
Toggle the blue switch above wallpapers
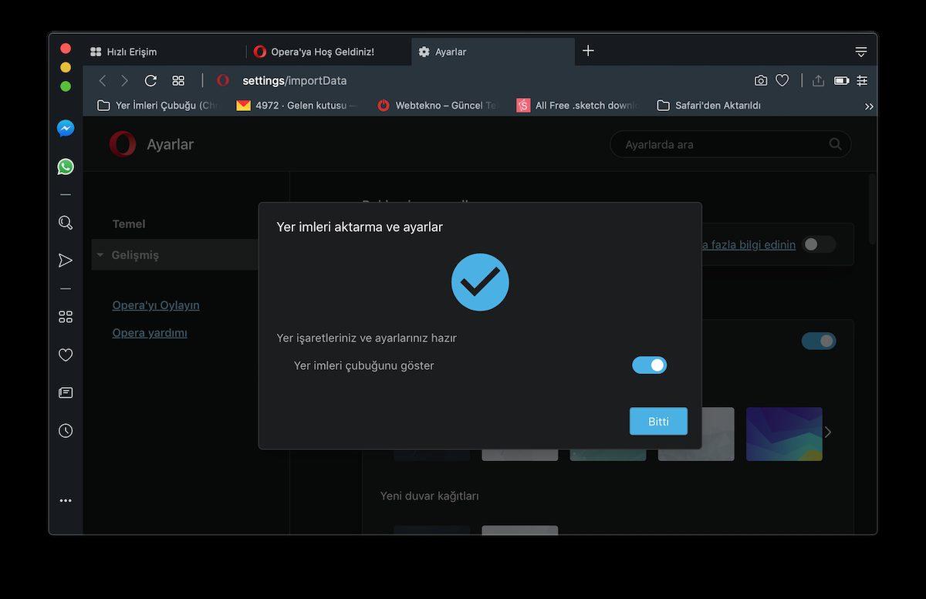pyautogui.click(x=818, y=341)
